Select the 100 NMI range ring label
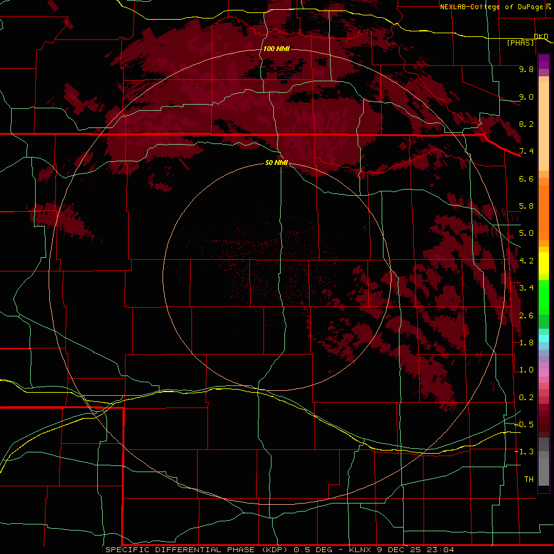 [x=276, y=49]
